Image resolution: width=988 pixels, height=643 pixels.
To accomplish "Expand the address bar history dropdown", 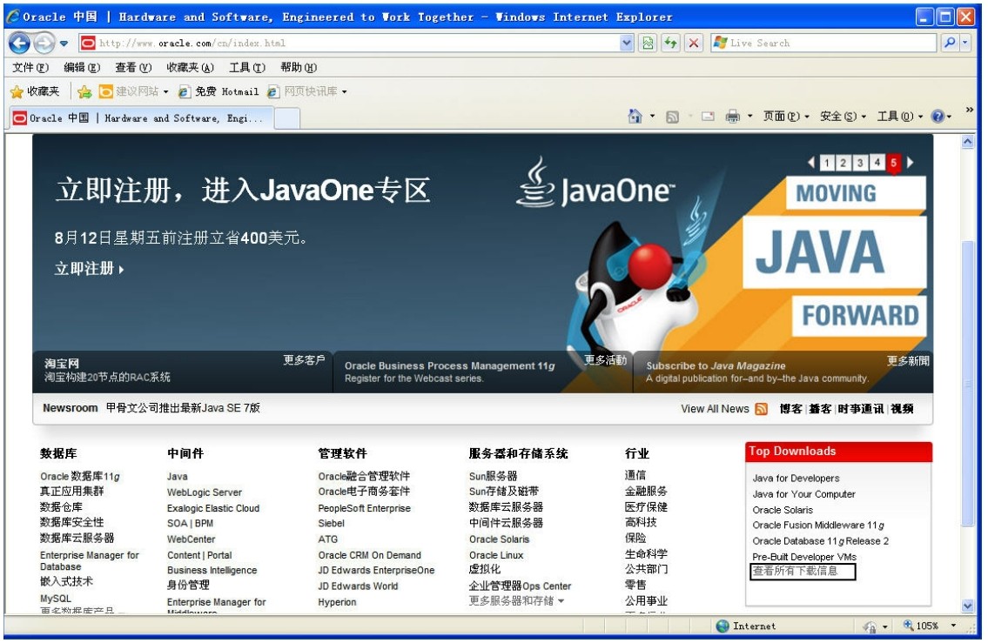I will click(x=627, y=43).
